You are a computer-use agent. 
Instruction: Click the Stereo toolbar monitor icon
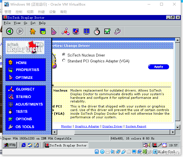76,31
